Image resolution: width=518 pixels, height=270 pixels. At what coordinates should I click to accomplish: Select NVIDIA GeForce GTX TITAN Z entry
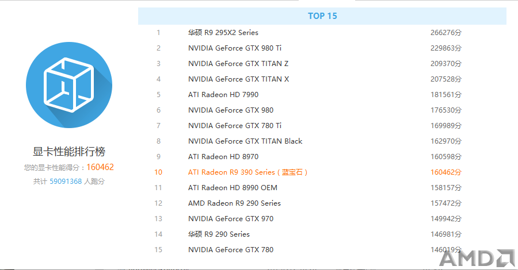coord(238,64)
